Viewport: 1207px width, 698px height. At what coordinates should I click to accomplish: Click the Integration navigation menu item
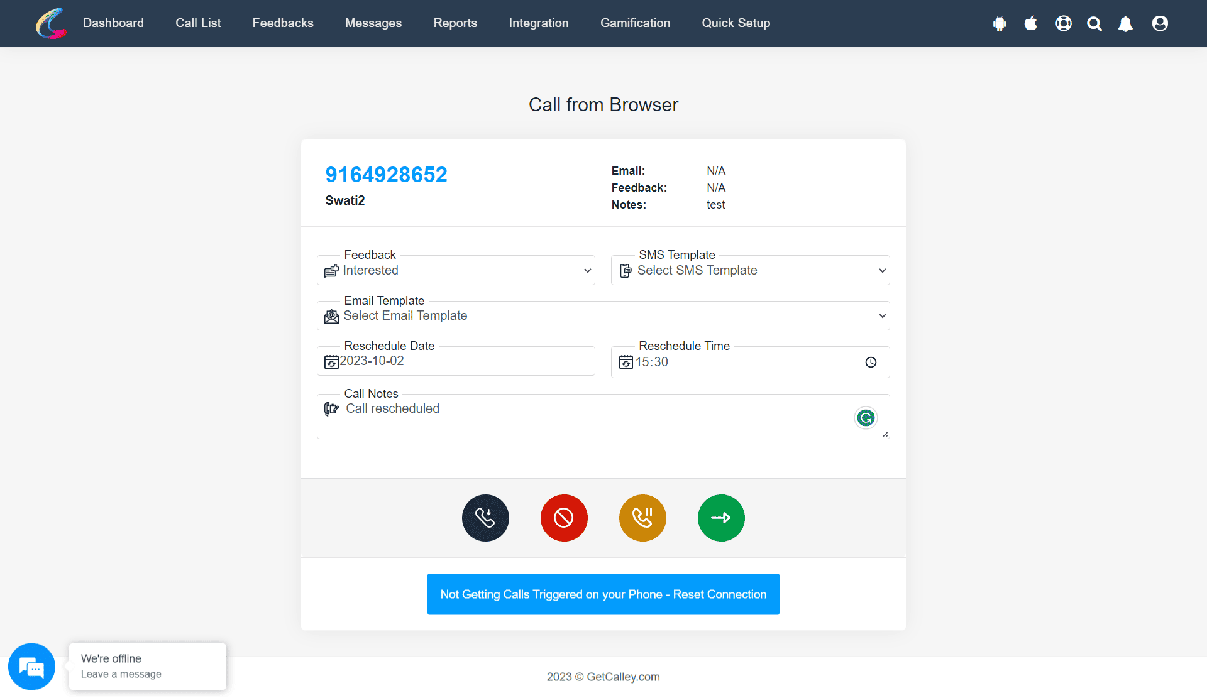pos(539,23)
